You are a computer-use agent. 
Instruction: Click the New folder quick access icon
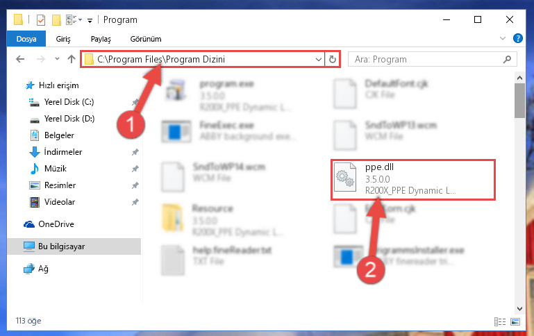tap(56, 20)
